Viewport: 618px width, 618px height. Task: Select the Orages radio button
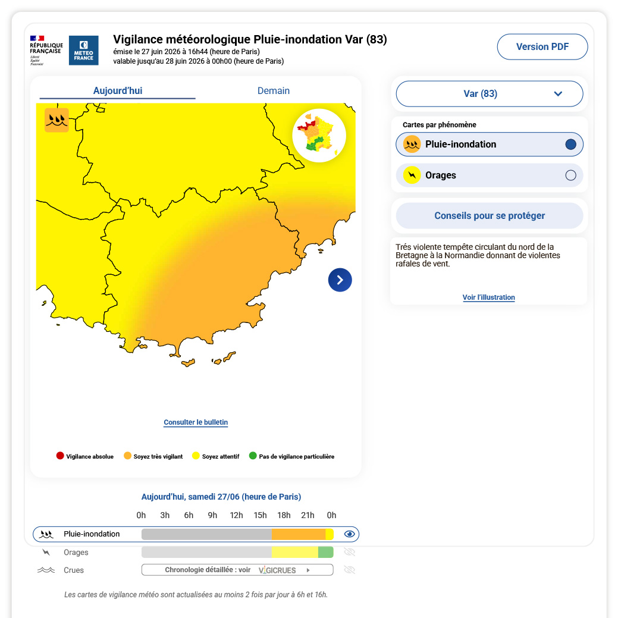(570, 175)
